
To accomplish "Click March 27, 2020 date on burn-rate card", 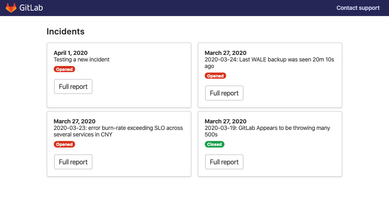I will (x=74, y=121).
